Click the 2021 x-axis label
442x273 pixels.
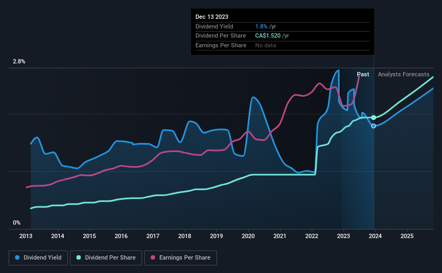[280, 236]
